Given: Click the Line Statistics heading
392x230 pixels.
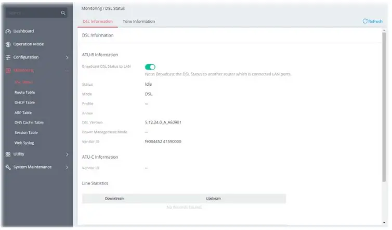Looking at the screenshot, I should [95, 183].
